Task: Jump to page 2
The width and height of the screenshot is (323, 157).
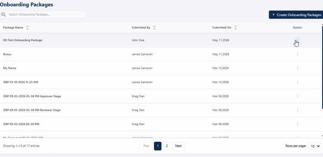Action: point(167,146)
